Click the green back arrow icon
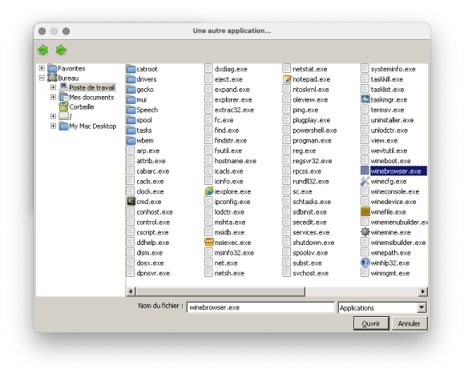This screenshot has width=464, height=377. point(43,50)
